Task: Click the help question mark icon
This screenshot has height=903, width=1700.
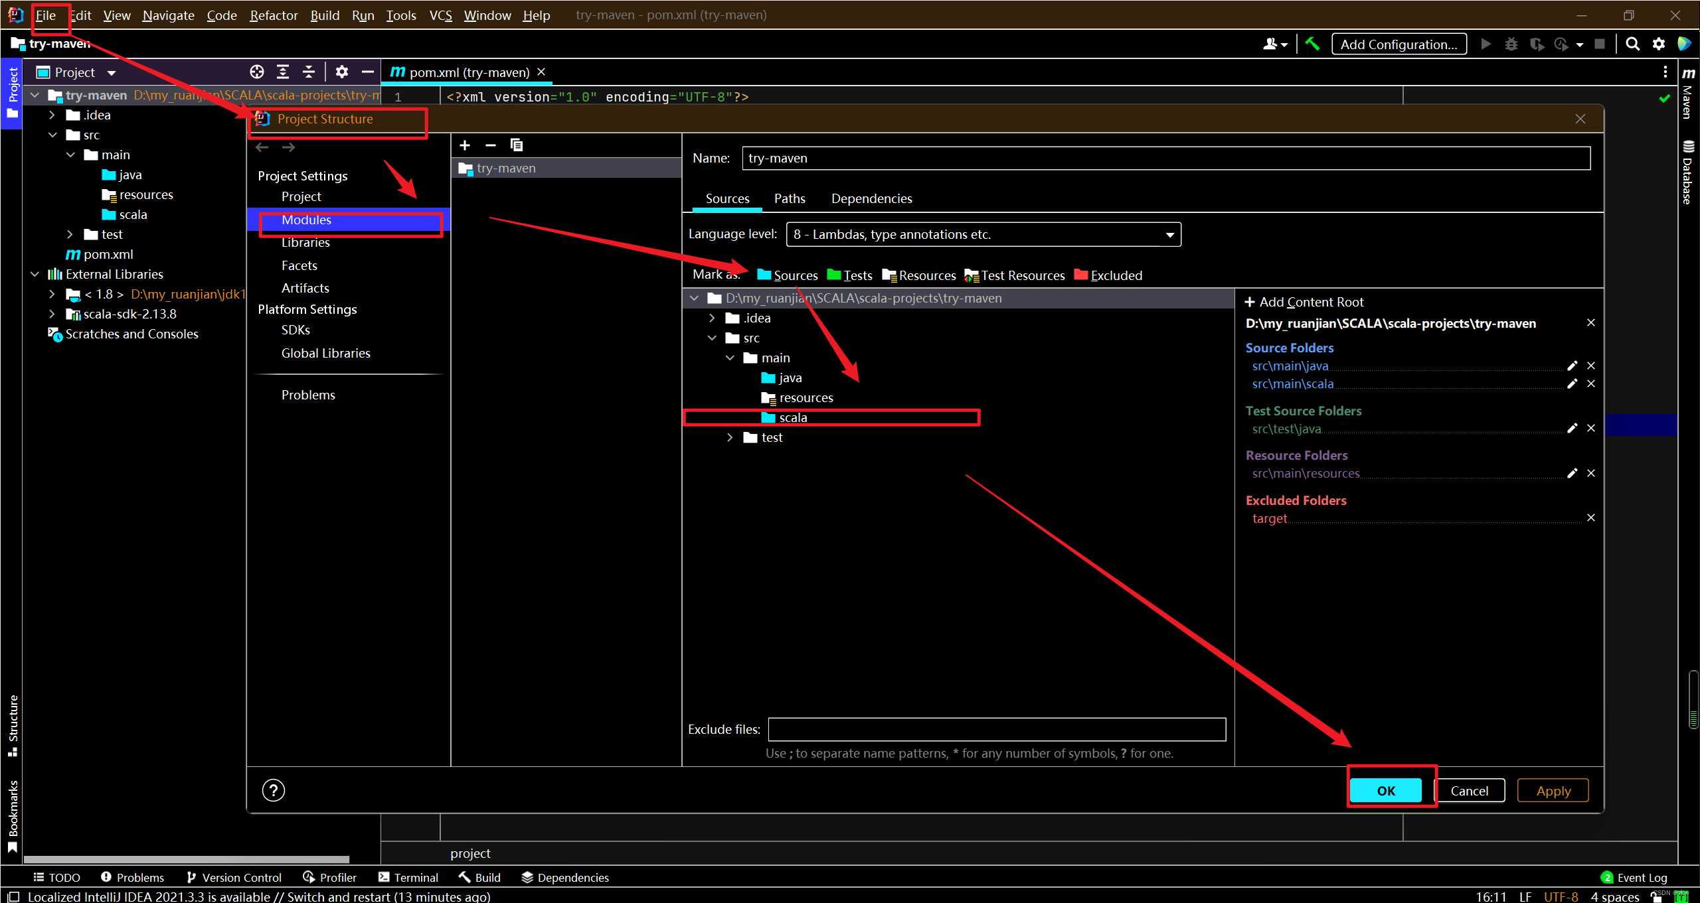Action: pos(273,790)
